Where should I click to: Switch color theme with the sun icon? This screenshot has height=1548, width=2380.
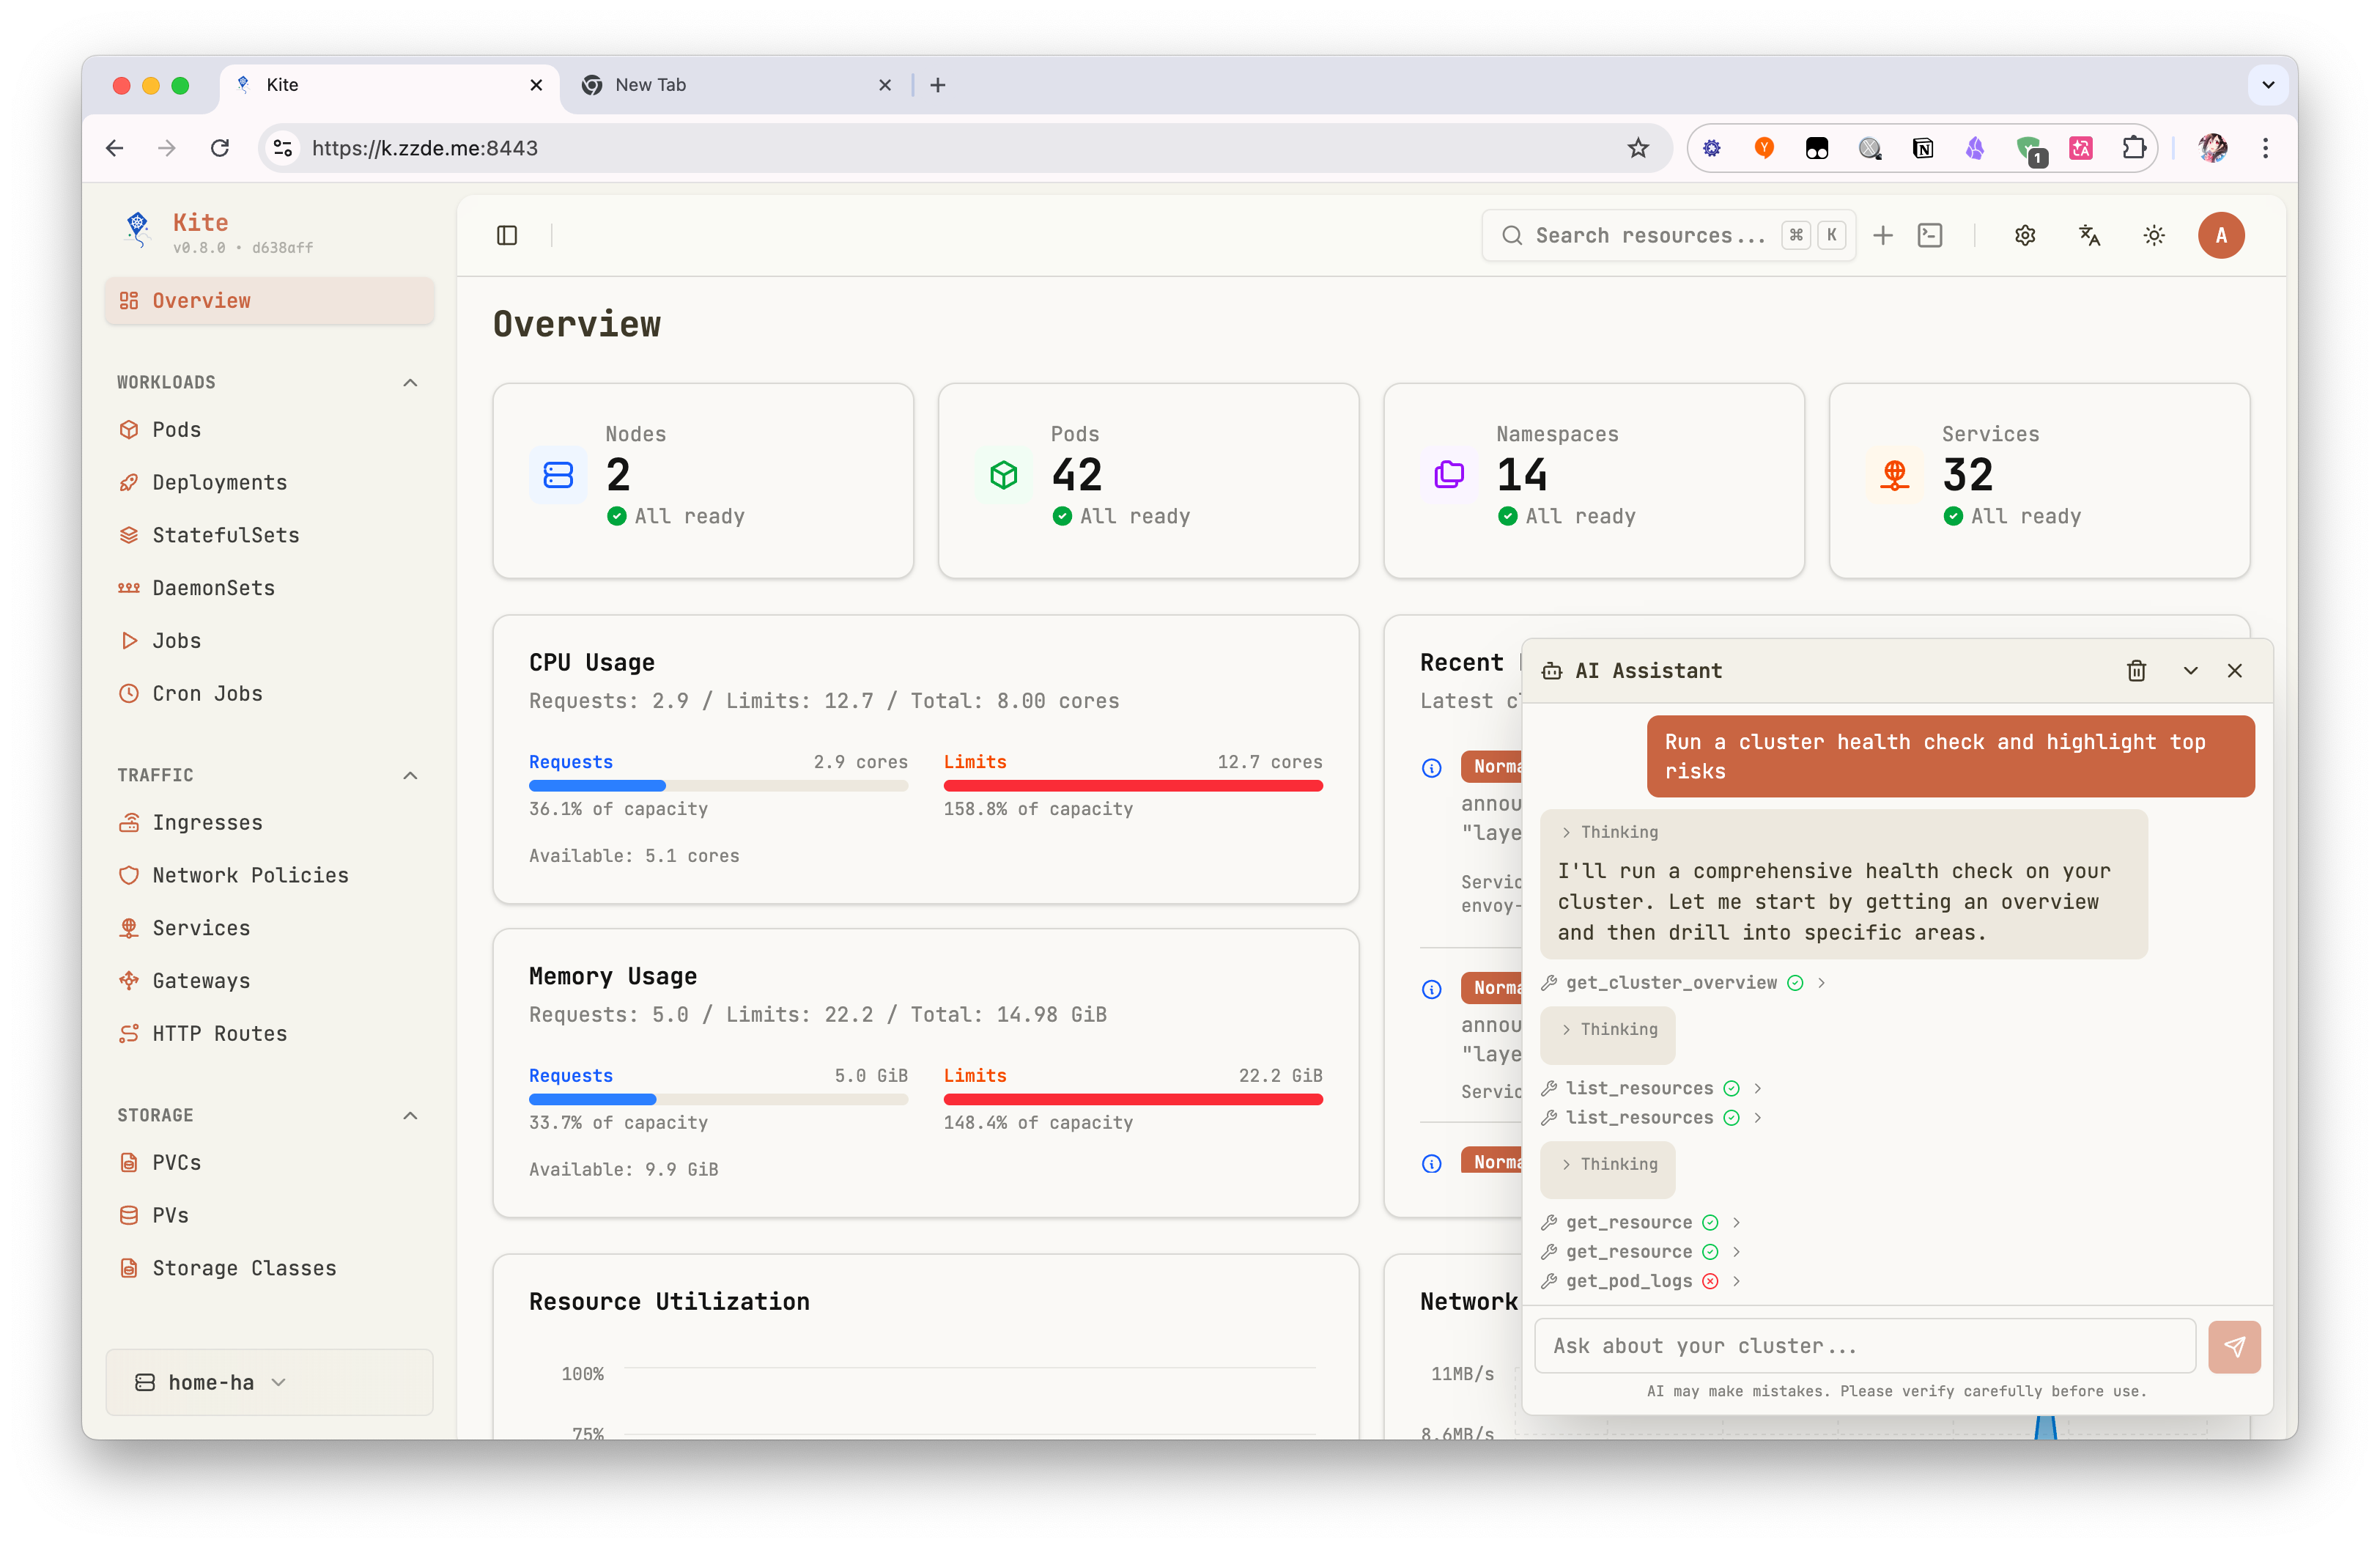pyautogui.click(x=2154, y=235)
